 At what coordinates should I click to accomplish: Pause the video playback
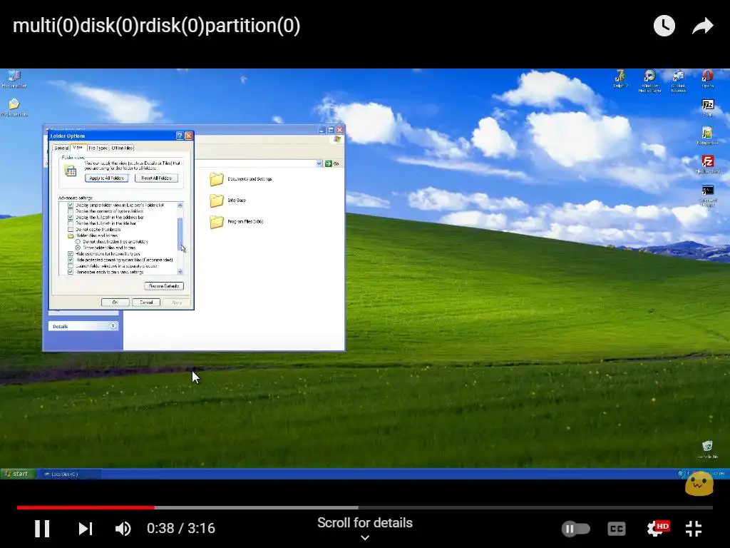tap(42, 529)
